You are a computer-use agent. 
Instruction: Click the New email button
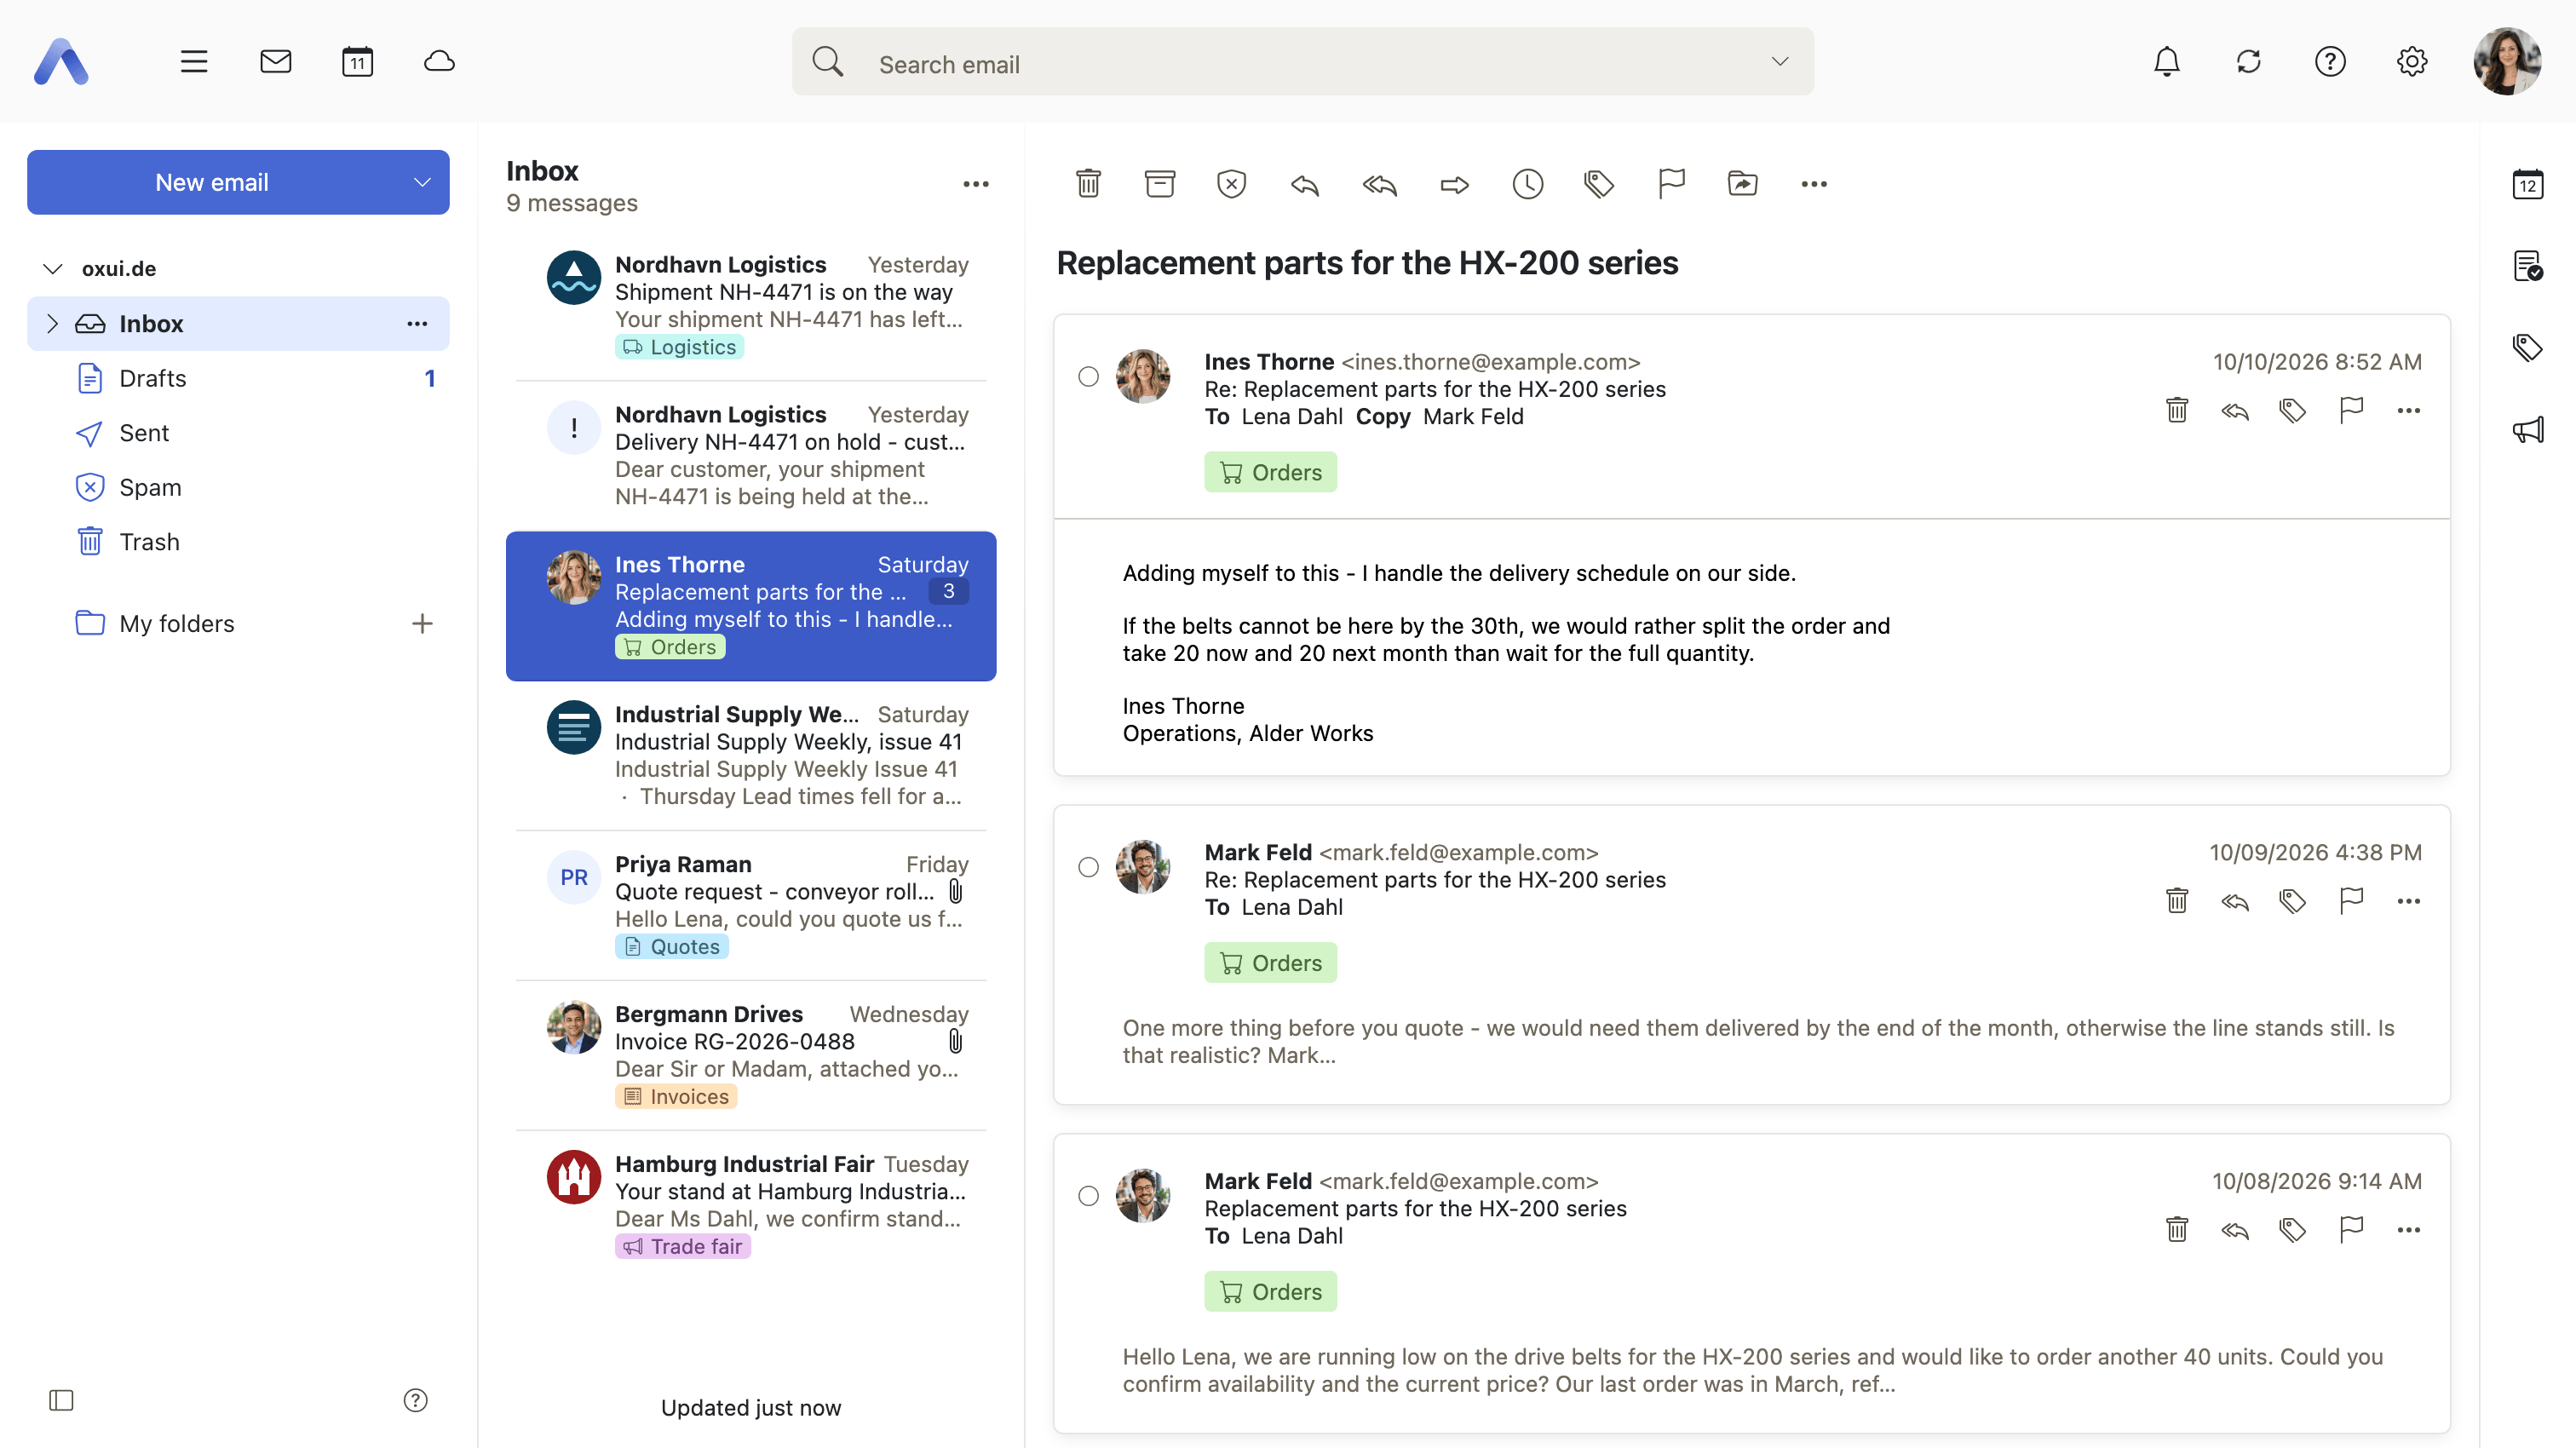[x=212, y=182]
